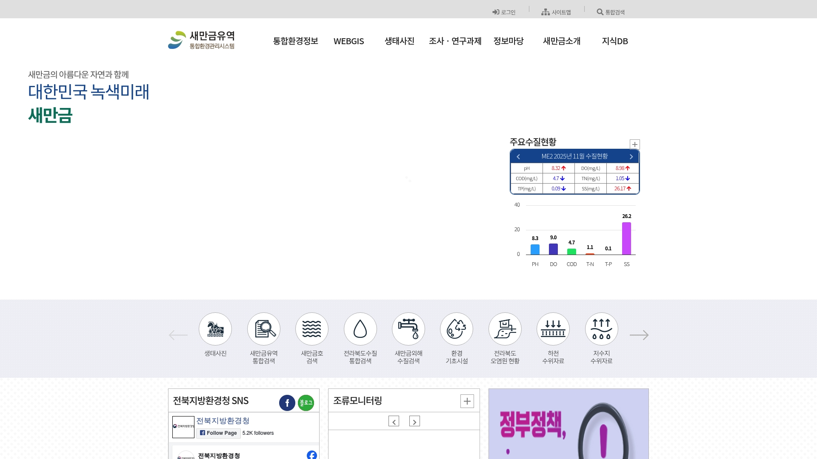Click the 하천 수위자료 icon

click(x=553, y=329)
